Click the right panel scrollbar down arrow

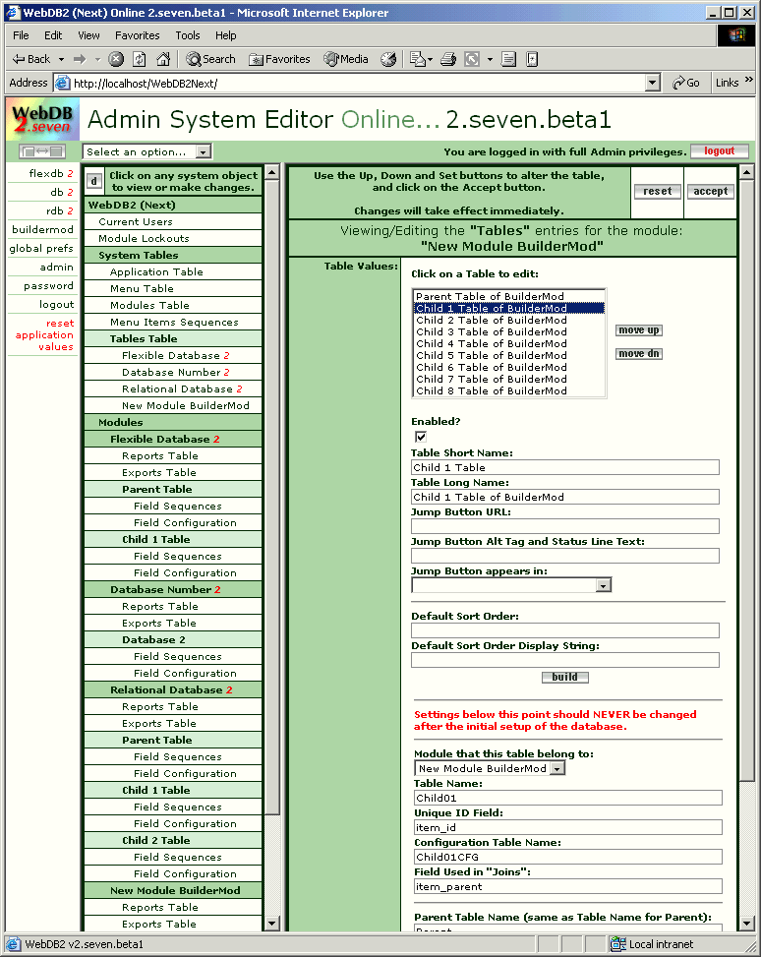pos(747,923)
